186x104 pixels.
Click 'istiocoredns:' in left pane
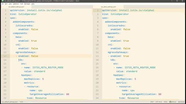[25, 25]
